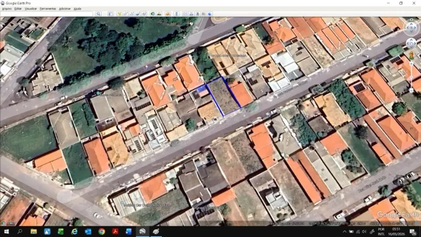The height and width of the screenshot is (237, 421).
Task: Select the add image overlay tool
Action: pos(138,14)
